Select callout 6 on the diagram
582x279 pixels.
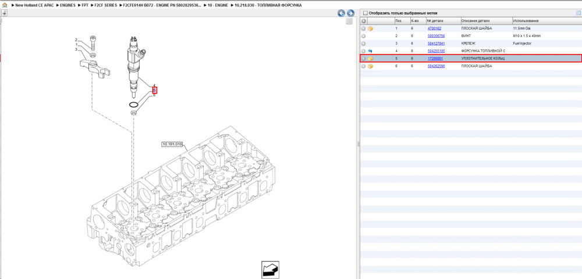[154, 95]
